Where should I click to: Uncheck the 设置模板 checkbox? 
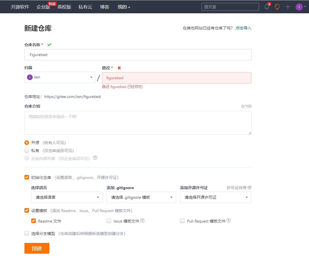27,210
